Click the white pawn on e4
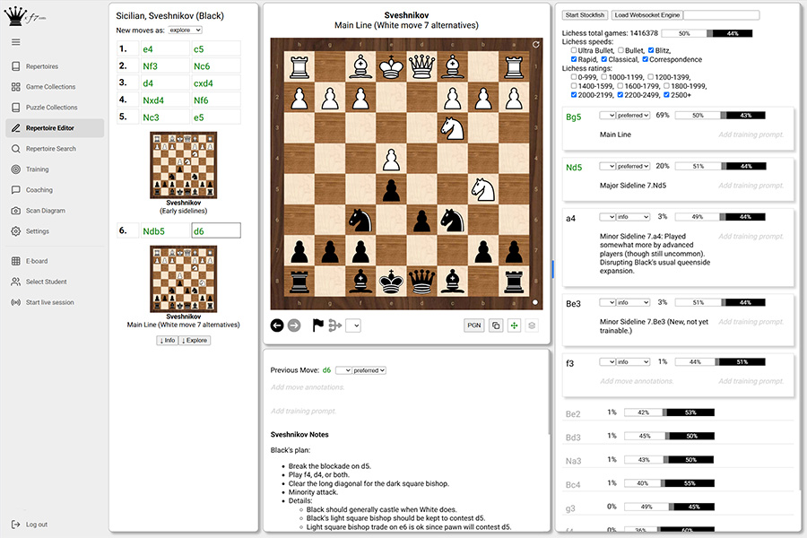 pos(392,159)
